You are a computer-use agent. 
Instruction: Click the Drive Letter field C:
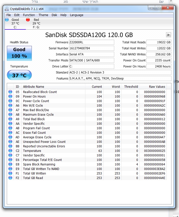point(91,66)
